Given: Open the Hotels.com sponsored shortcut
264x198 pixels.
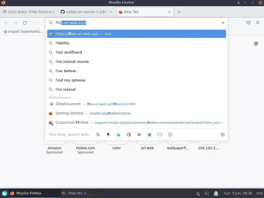Looking at the screenshot, I should [86, 148].
